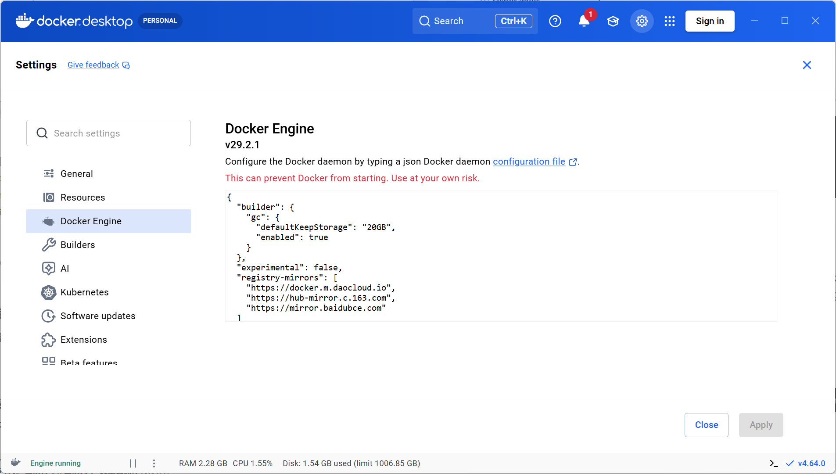Click the Docker Desktop whale logo
This screenshot has width=836, height=474.
[x=25, y=21]
